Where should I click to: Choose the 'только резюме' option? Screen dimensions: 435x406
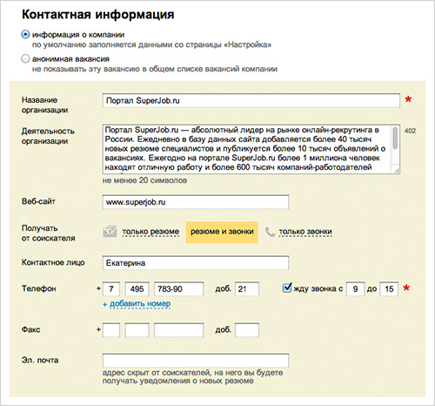pos(151,232)
